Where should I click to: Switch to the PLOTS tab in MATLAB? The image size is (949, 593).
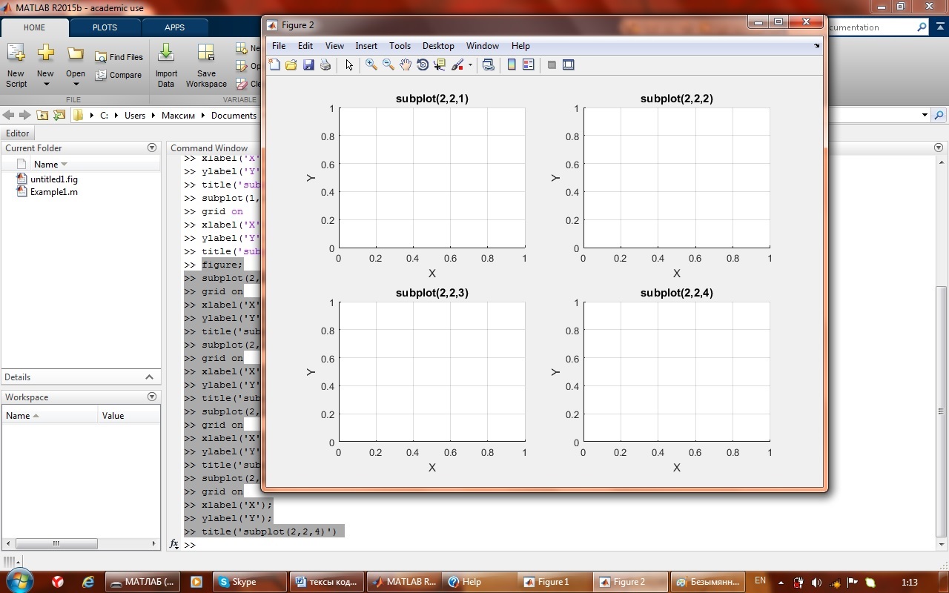[105, 27]
